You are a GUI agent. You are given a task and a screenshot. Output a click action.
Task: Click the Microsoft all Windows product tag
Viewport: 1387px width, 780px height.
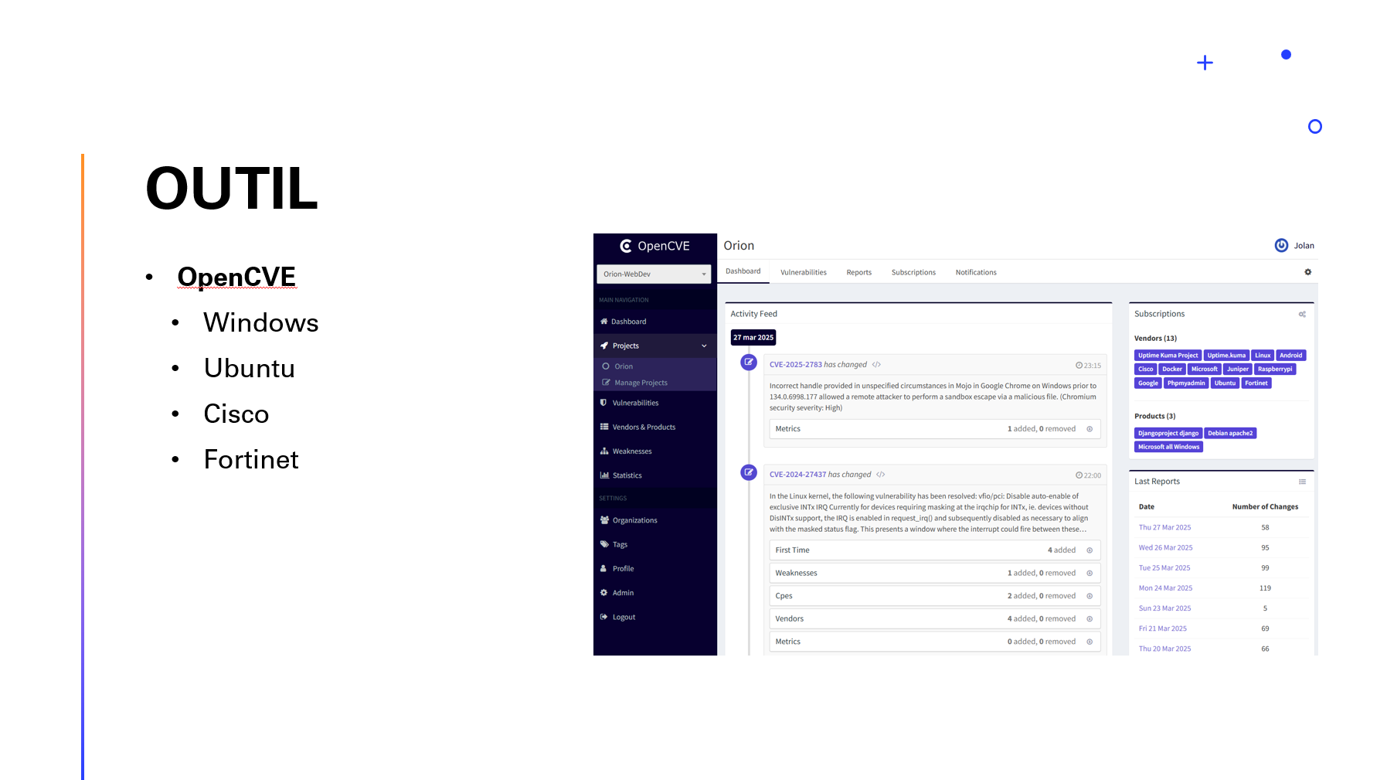[x=1168, y=447]
